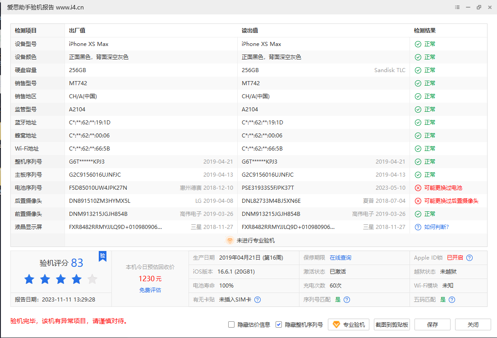Click the shield icon on 专业验机 button
The height and width of the screenshot is (338, 497).
(x=336, y=324)
